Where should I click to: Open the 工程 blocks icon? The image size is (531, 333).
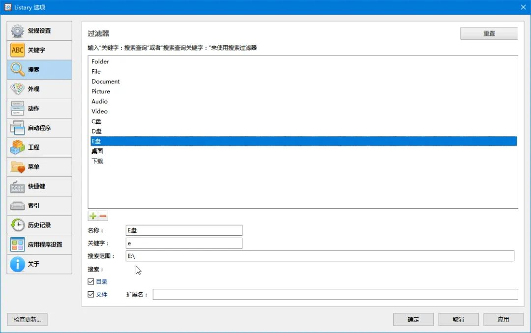pyautogui.click(x=17, y=147)
